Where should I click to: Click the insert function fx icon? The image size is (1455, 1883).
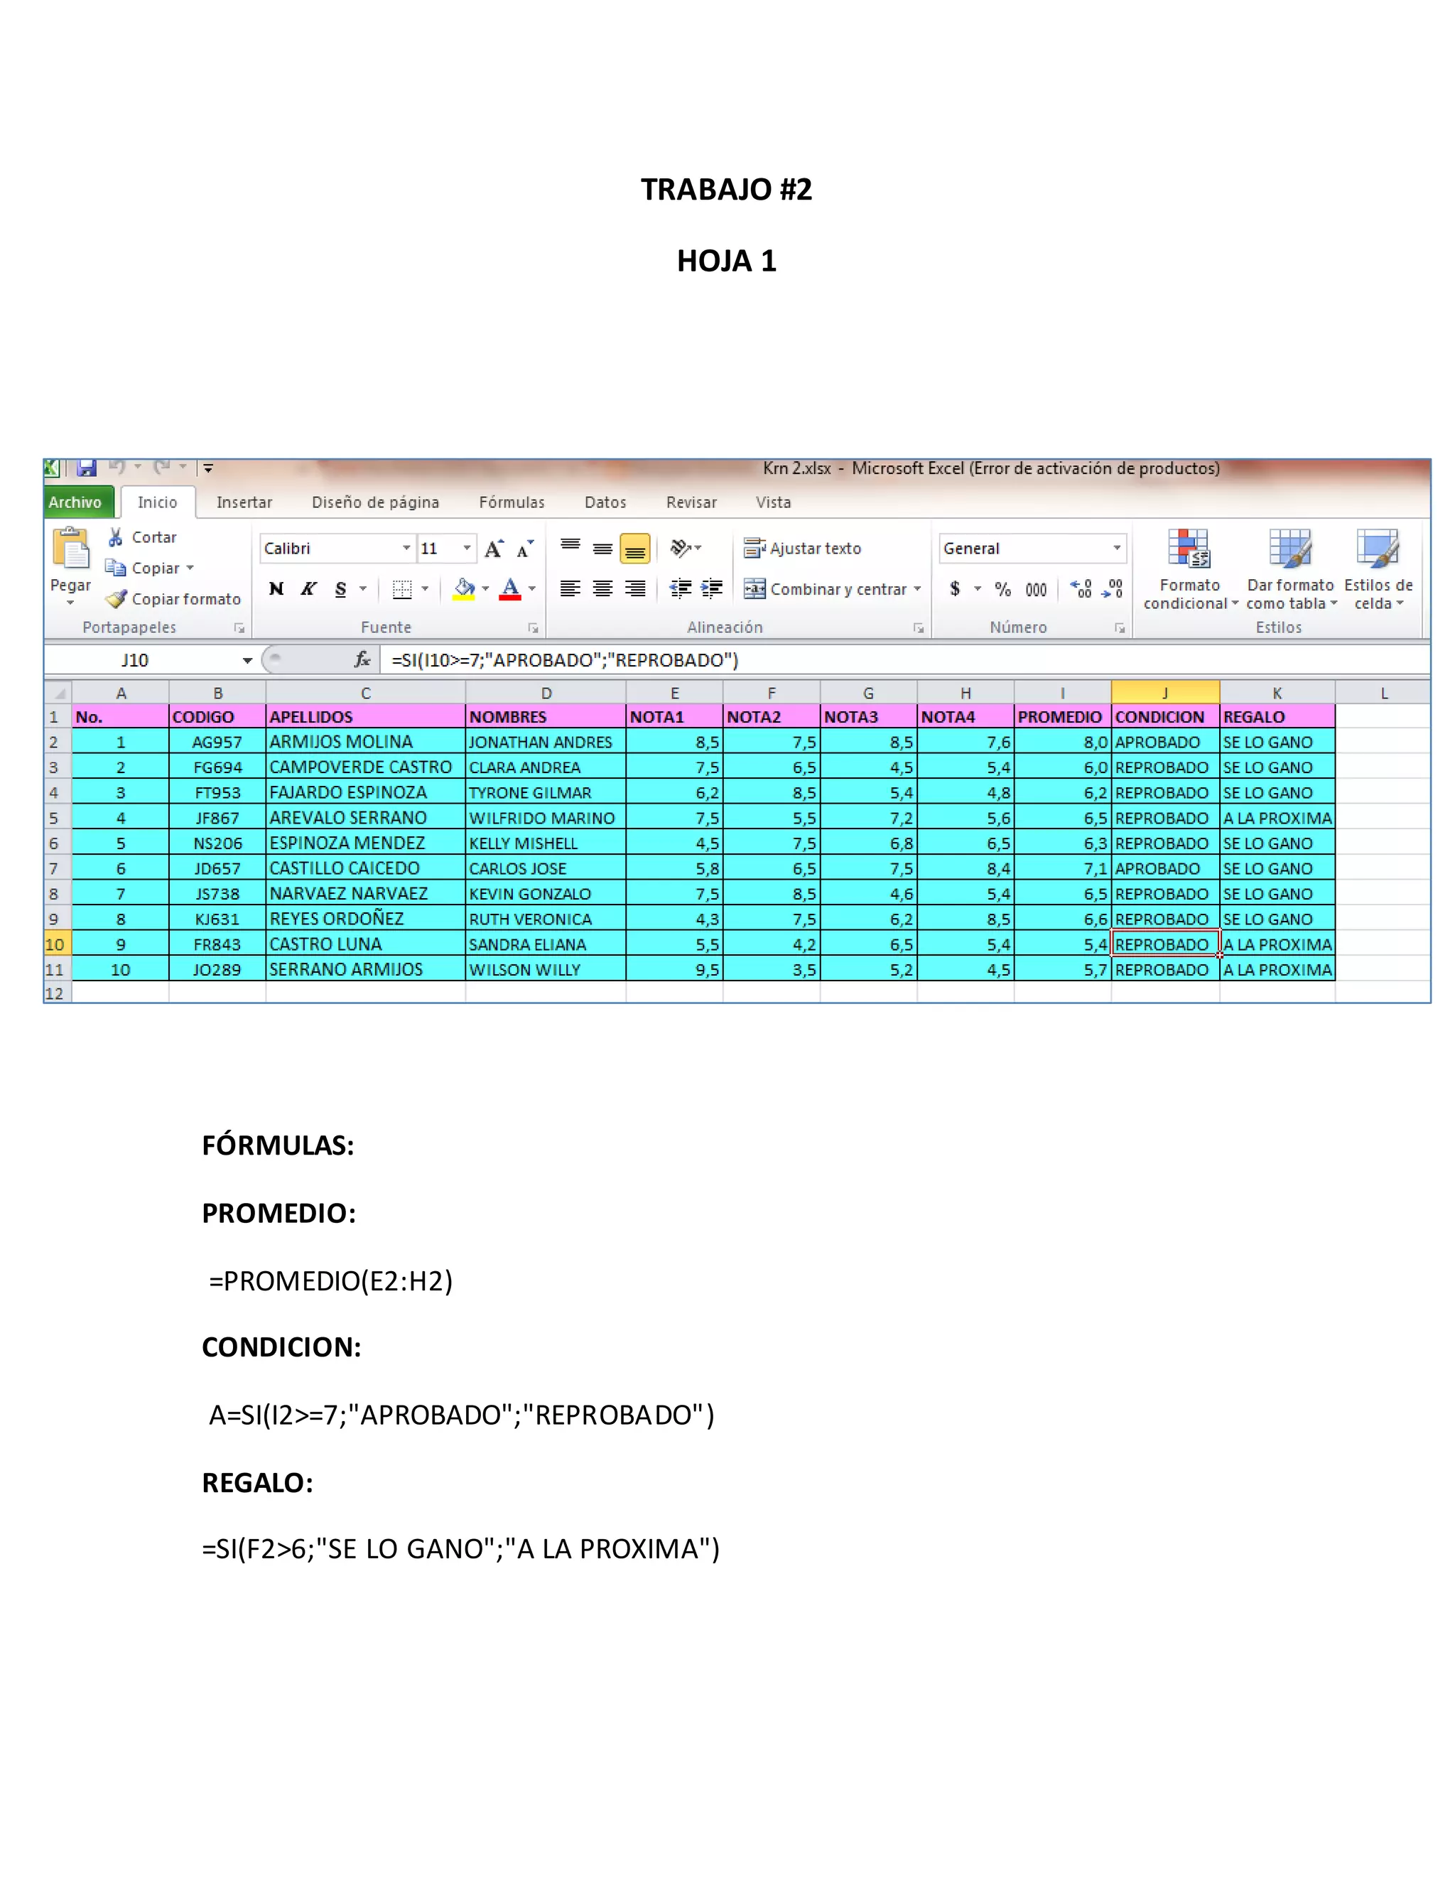[x=362, y=659]
